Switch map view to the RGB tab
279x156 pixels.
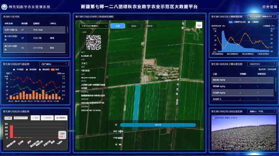(134, 26)
